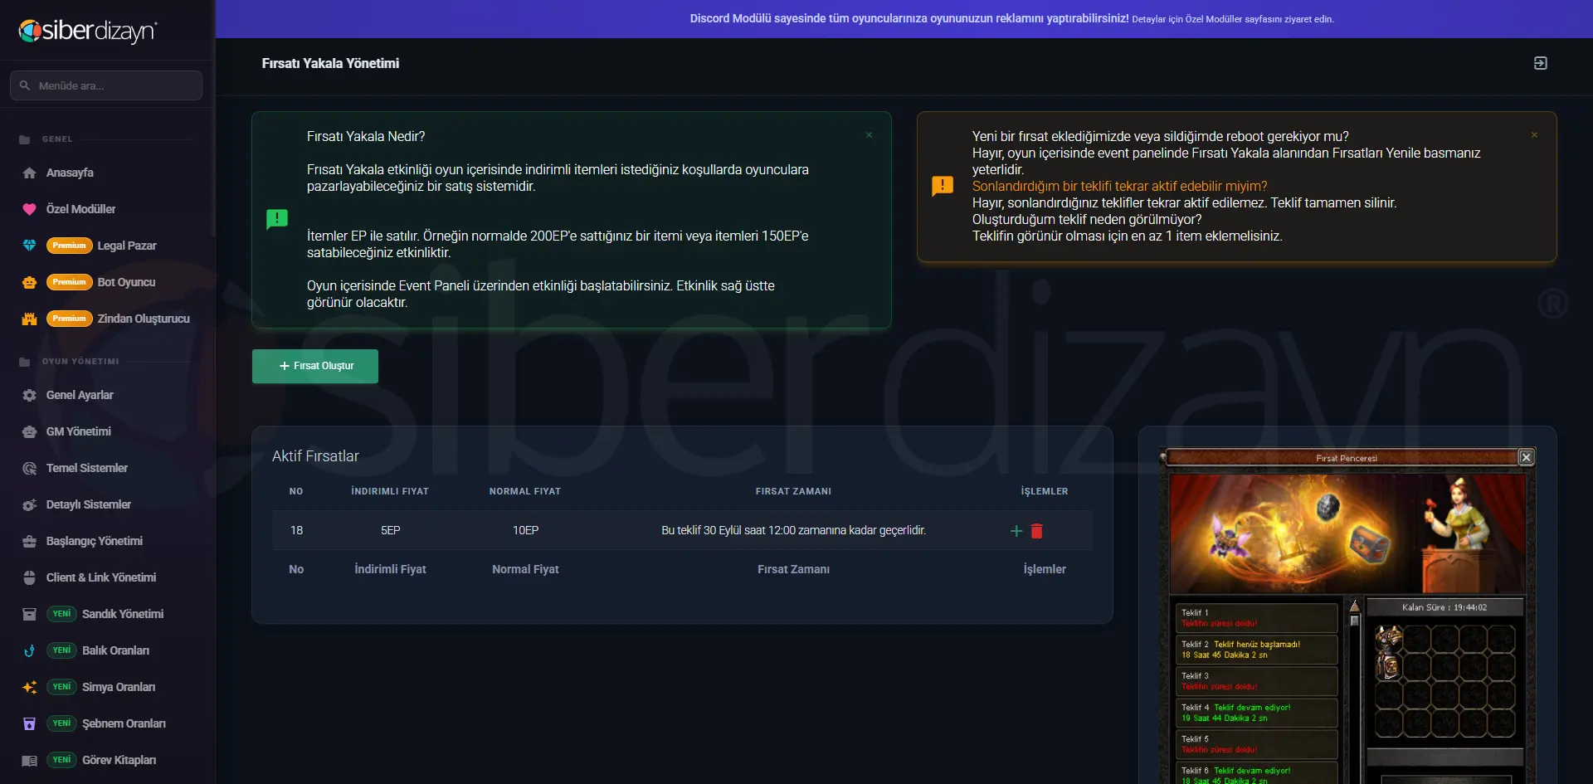Click the Fırsatı Yakala Yönetimi page title
Image resolution: width=1593 pixels, height=784 pixels.
pos(330,63)
